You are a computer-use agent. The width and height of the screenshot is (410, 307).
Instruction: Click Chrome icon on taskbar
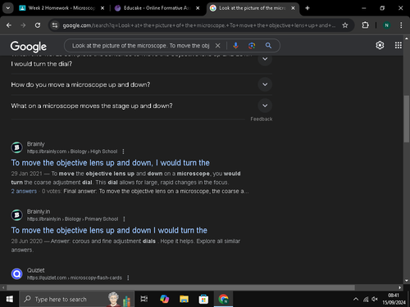coord(223,299)
